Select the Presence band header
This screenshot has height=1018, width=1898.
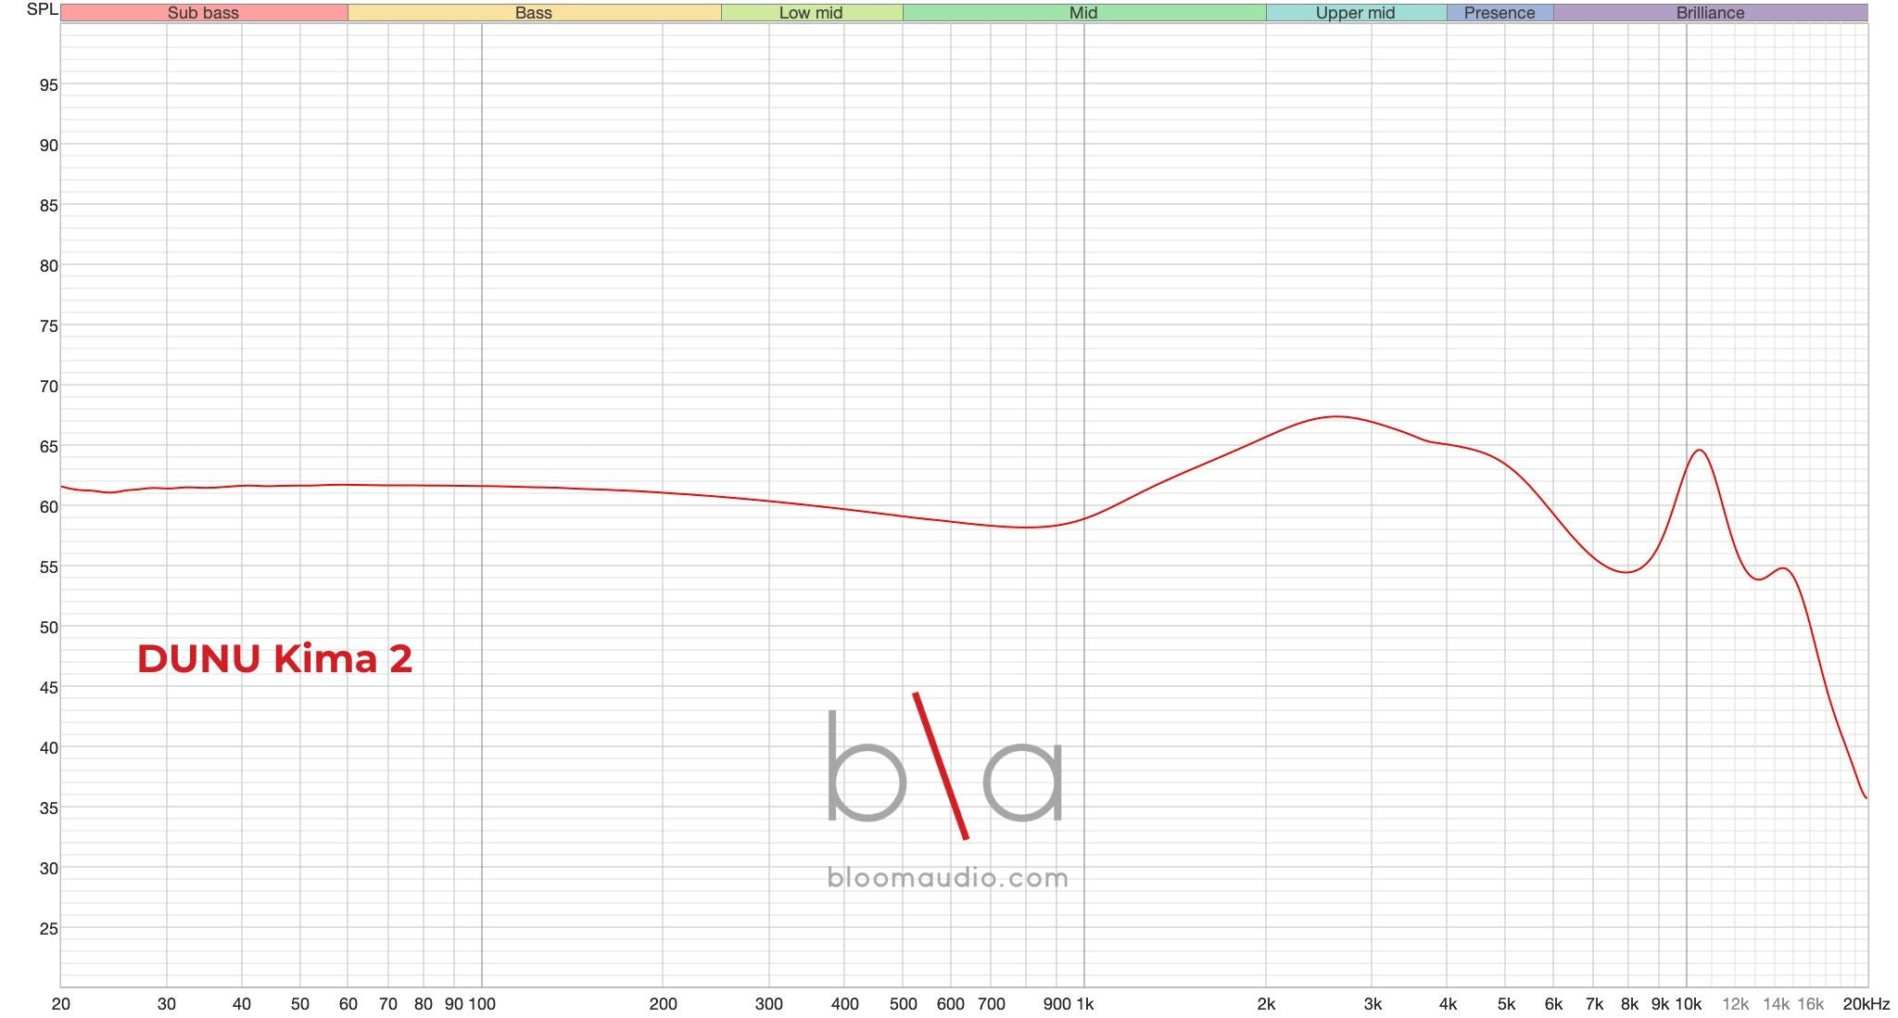[1499, 13]
